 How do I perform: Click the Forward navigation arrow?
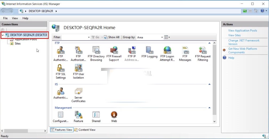11,11
